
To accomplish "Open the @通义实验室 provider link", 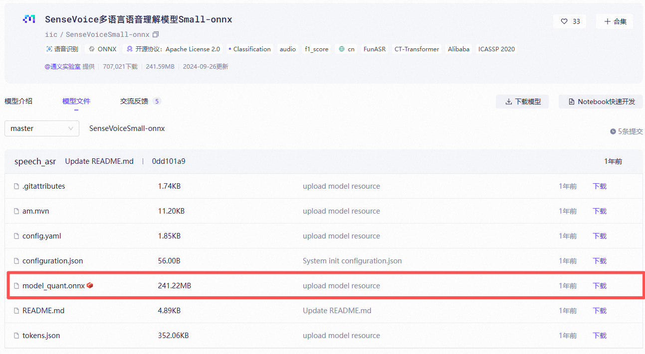I will coord(63,66).
